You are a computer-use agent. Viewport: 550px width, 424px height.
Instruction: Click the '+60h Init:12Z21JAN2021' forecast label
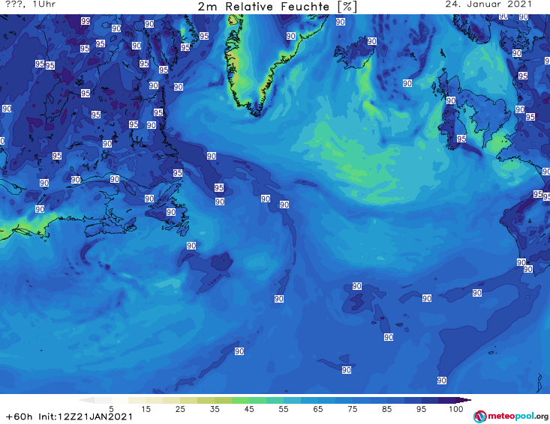point(69,417)
